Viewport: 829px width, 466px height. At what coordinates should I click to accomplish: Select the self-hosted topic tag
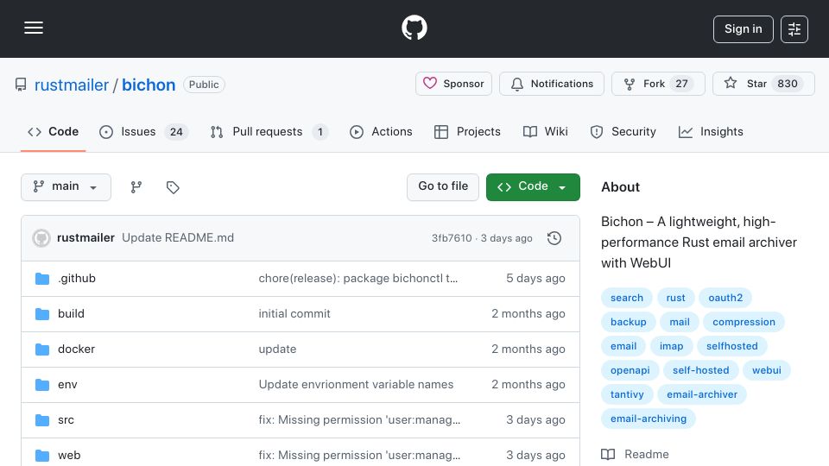point(700,371)
